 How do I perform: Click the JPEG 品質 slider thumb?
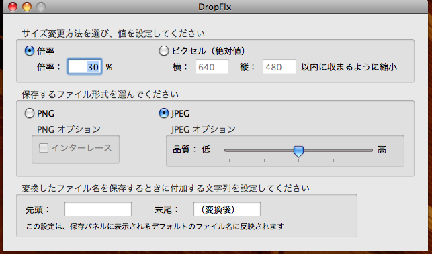(x=298, y=151)
